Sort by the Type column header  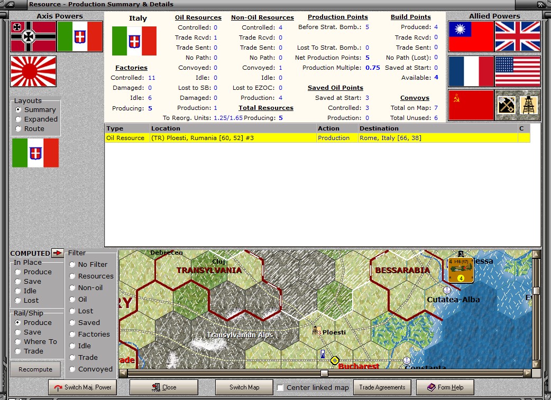(x=127, y=128)
